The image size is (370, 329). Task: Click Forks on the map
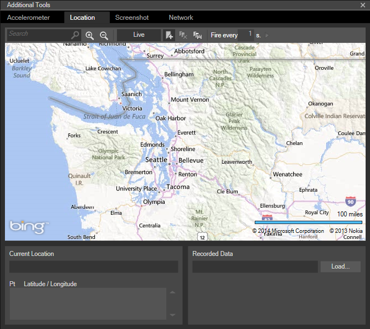click(x=74, y=136)
